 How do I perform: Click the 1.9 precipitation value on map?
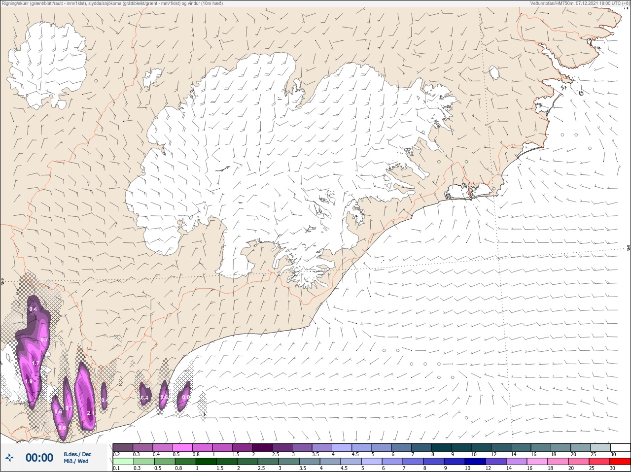(29, 381)
